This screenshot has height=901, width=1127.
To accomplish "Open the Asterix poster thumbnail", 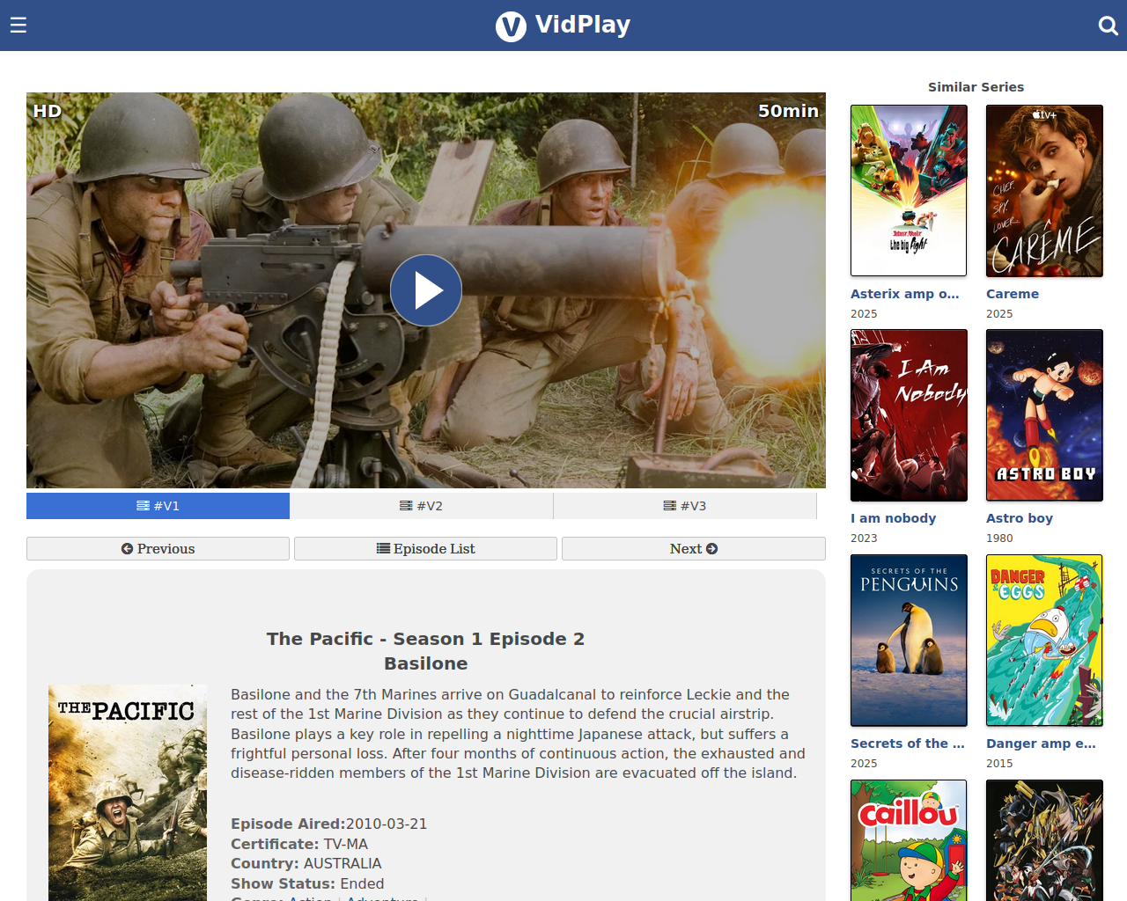I will 909,190.
